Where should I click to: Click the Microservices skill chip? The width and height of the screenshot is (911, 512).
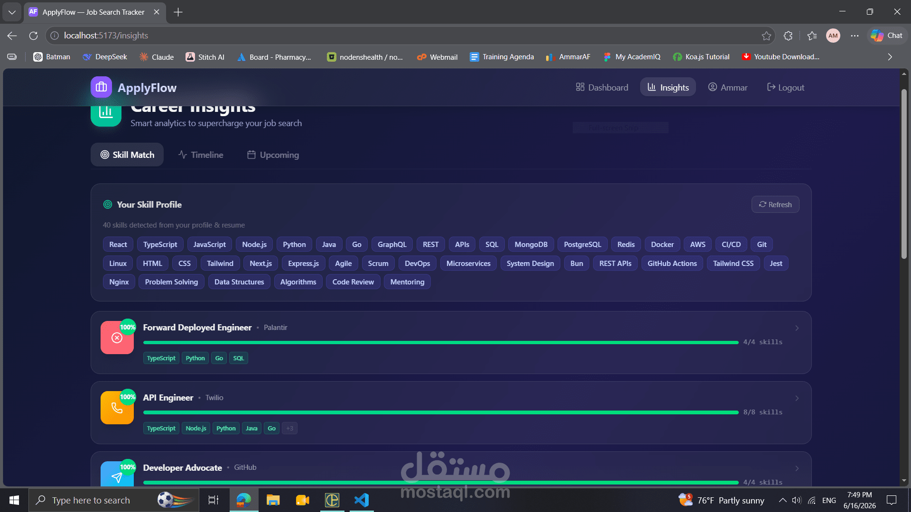[468, 264]
